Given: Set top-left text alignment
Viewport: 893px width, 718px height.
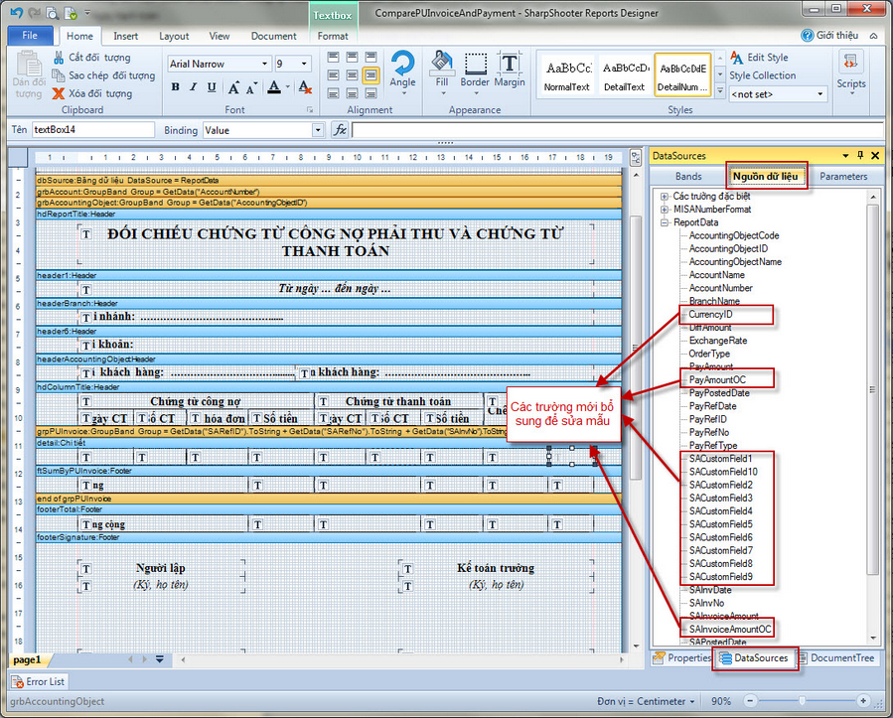Looking at the screenshot, I should 334,57.
